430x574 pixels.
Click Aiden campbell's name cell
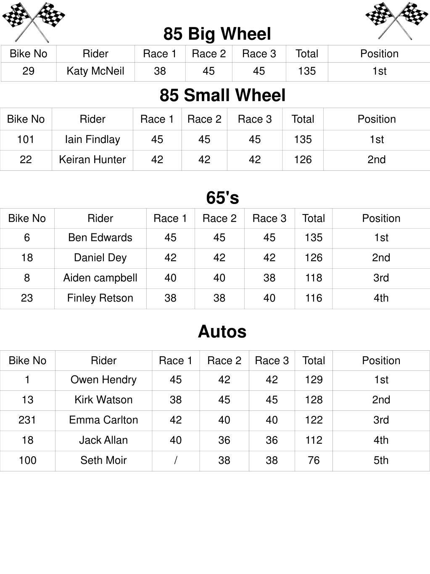click(x=100, y=278)
